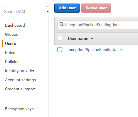The image size is (138, 117).
Task: Click the magnifier icon in user filter
Action: click(62, 24)
